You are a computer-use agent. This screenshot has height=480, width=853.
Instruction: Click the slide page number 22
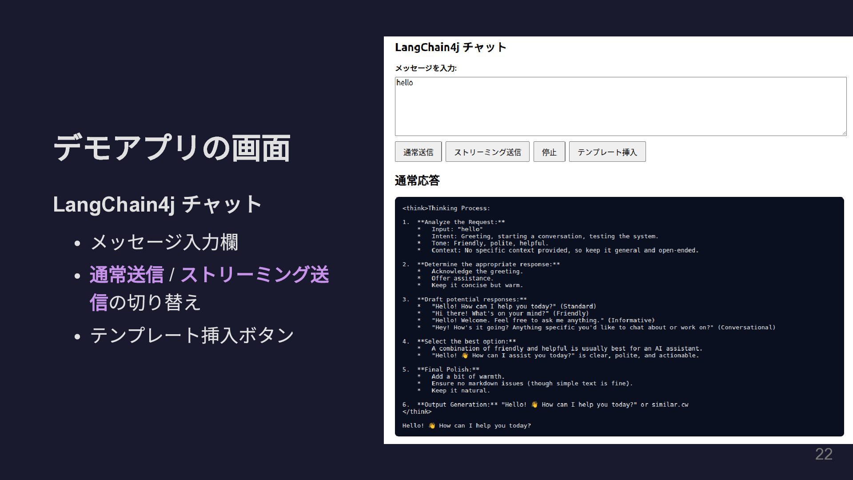[823, 454]
